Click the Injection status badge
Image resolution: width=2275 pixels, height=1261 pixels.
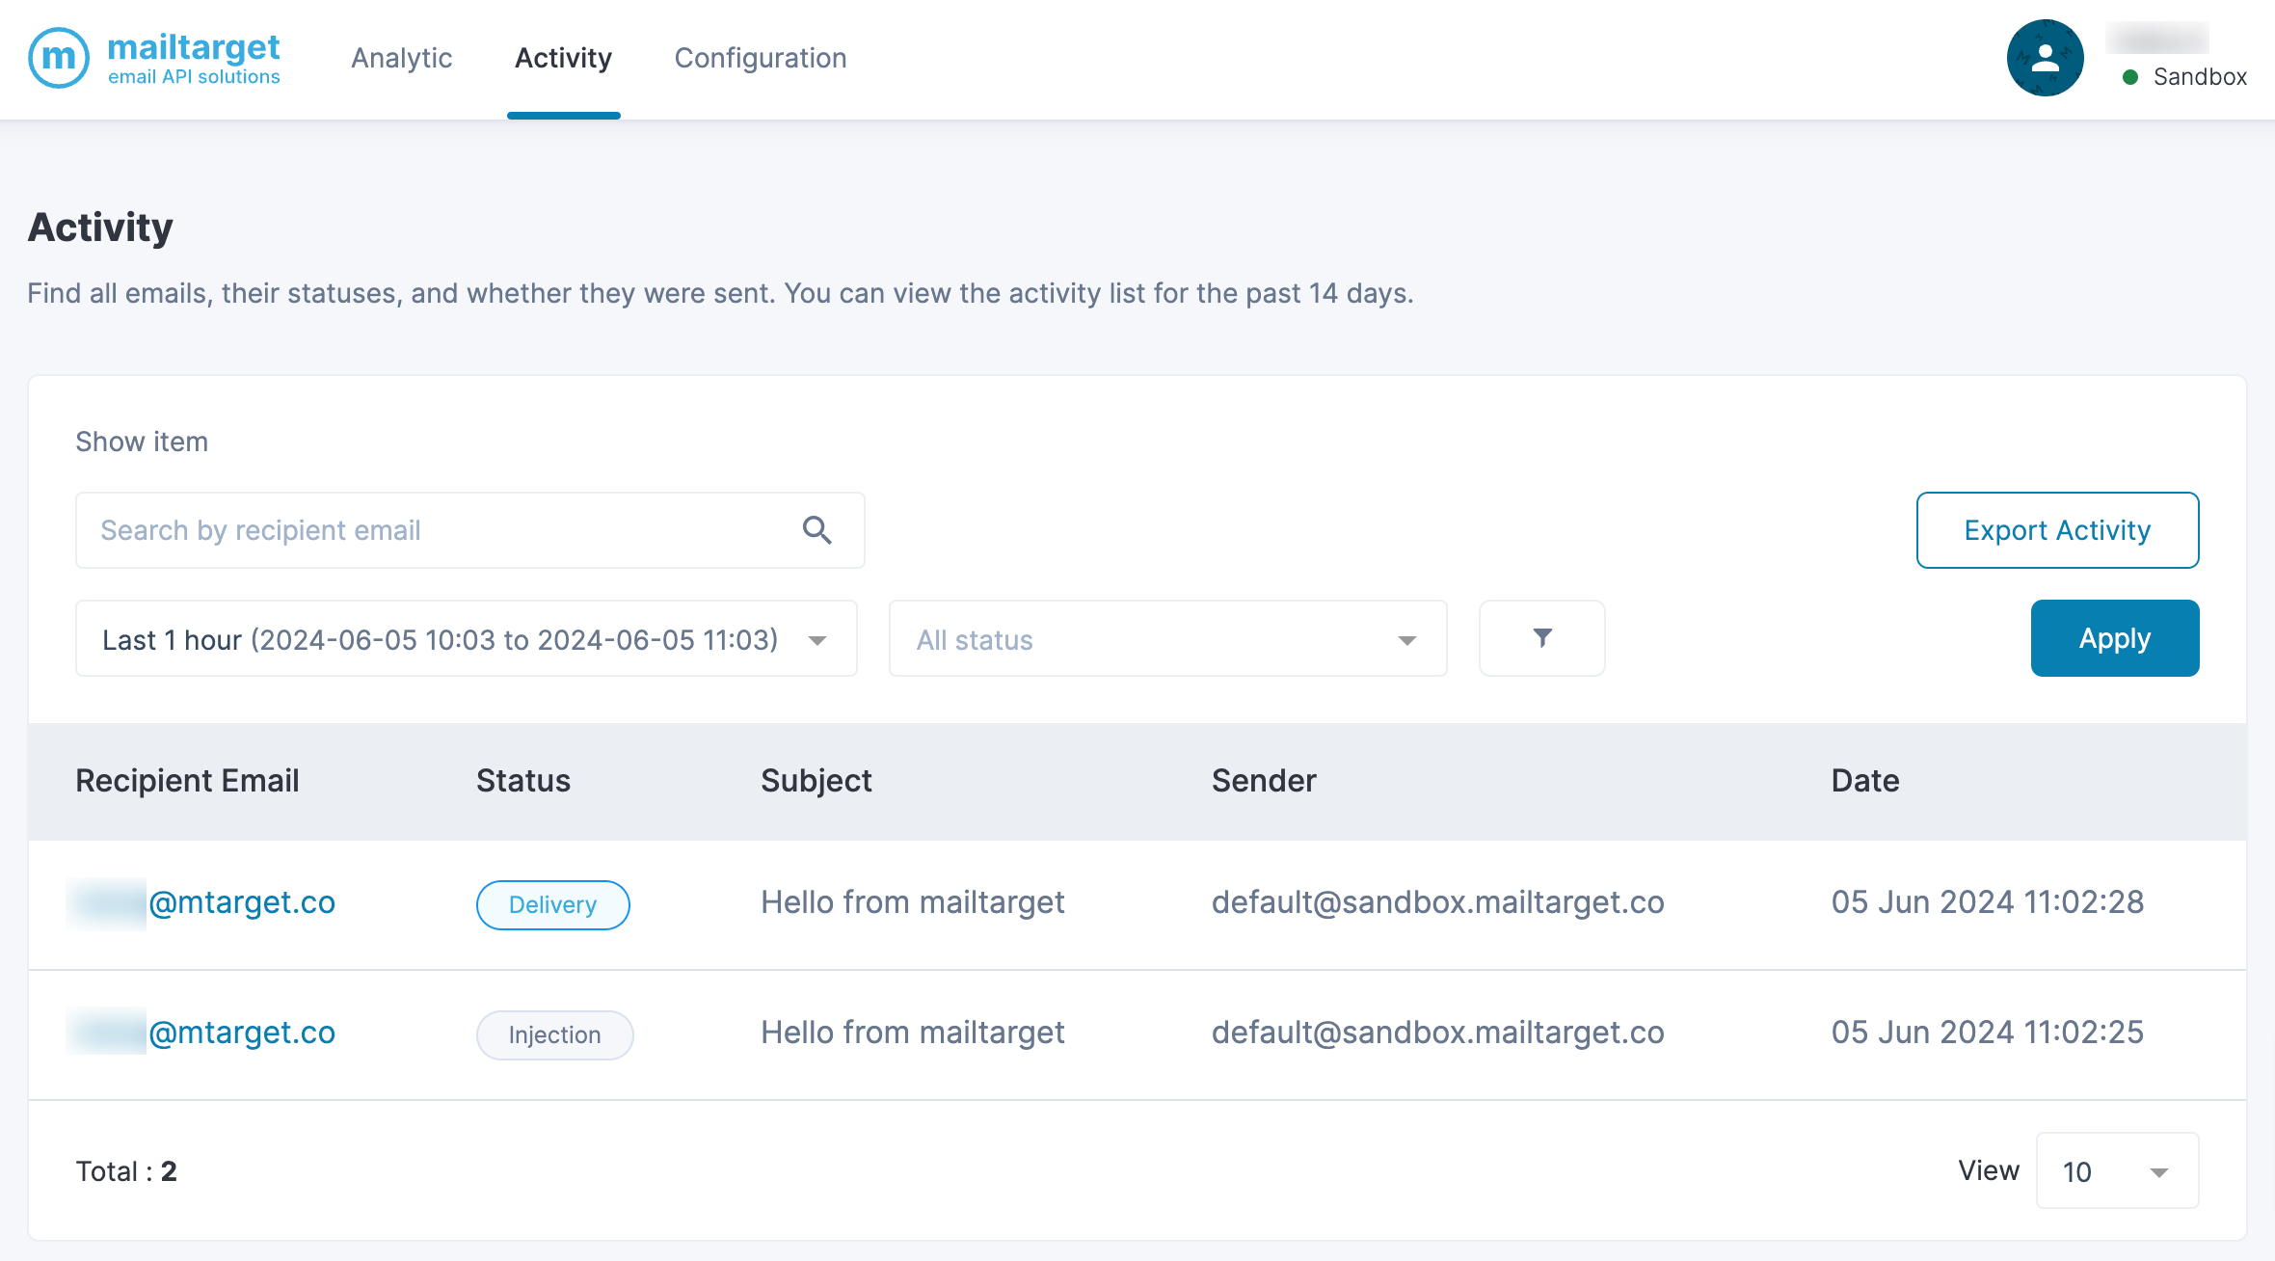(x=554, y=1034)
